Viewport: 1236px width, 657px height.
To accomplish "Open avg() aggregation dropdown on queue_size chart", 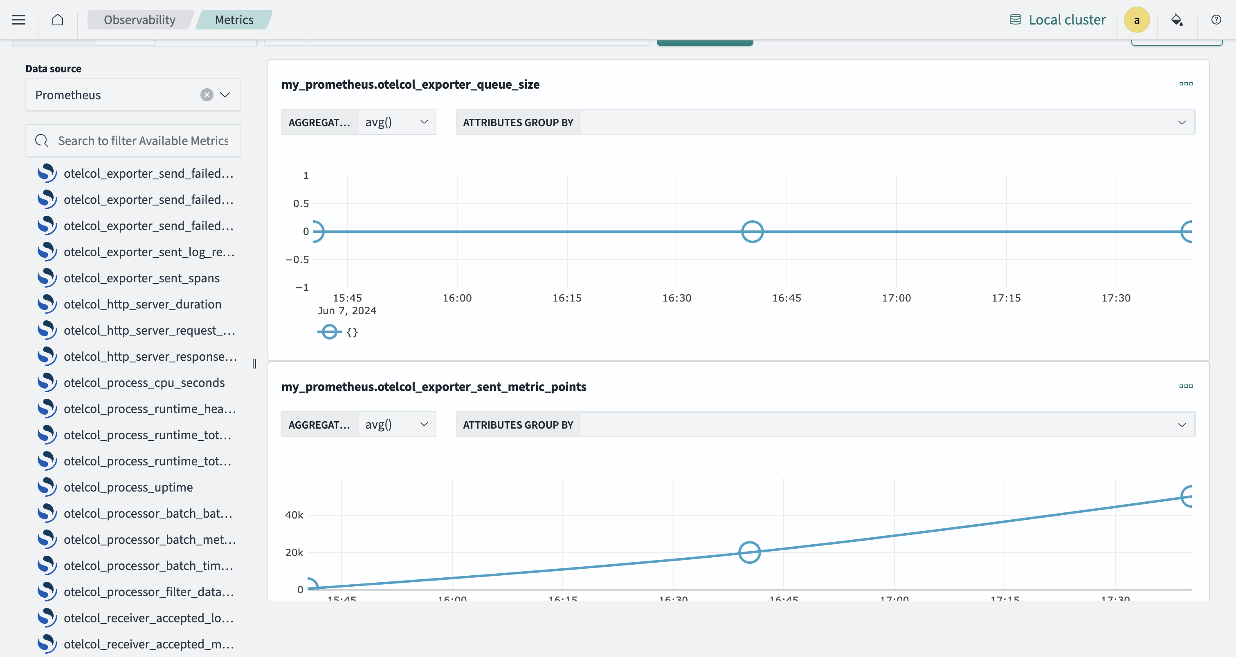I will coord(396,122).
